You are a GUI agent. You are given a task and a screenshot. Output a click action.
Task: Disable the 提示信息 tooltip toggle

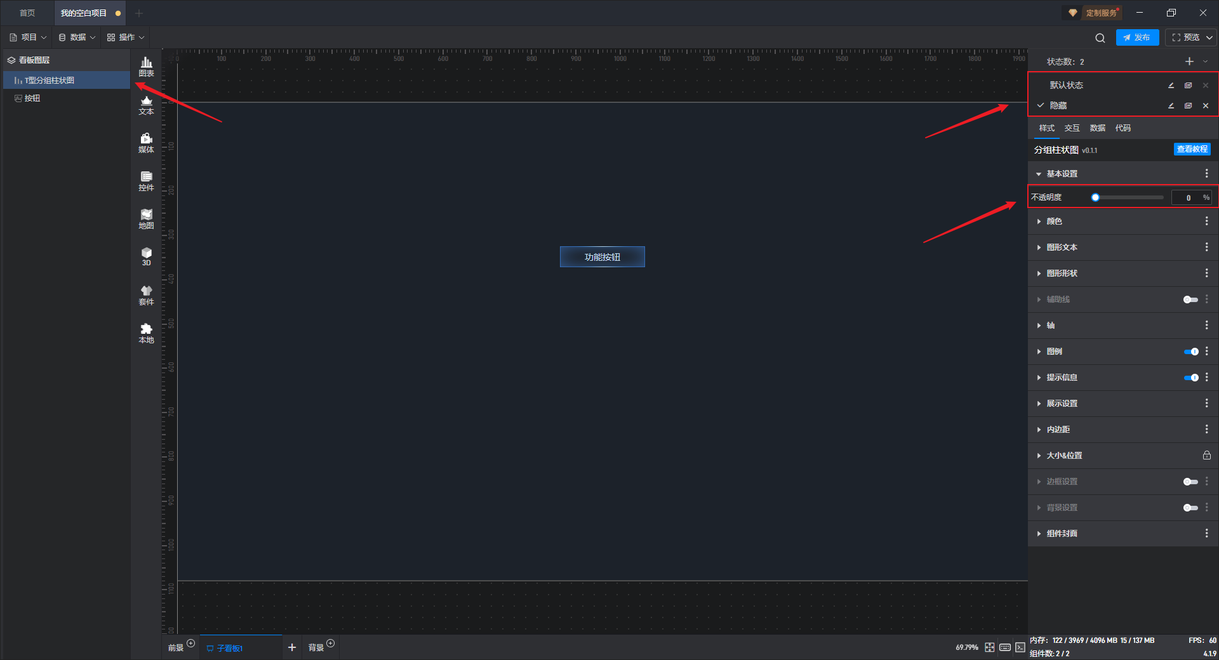(x=1191, y=378)
